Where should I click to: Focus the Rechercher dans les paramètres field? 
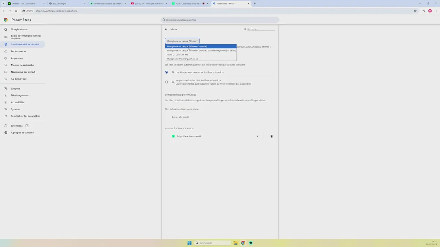220,20
